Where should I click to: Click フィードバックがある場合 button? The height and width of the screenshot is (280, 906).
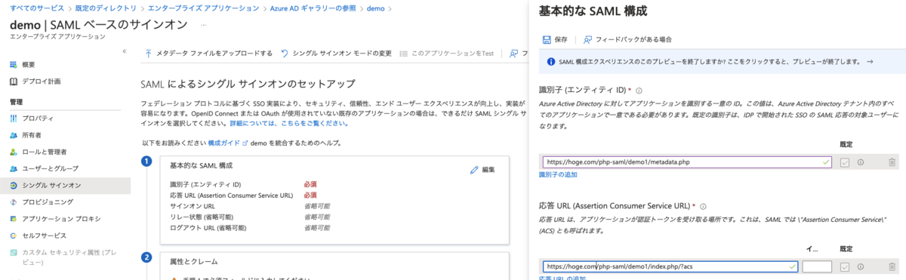[627, 39]
